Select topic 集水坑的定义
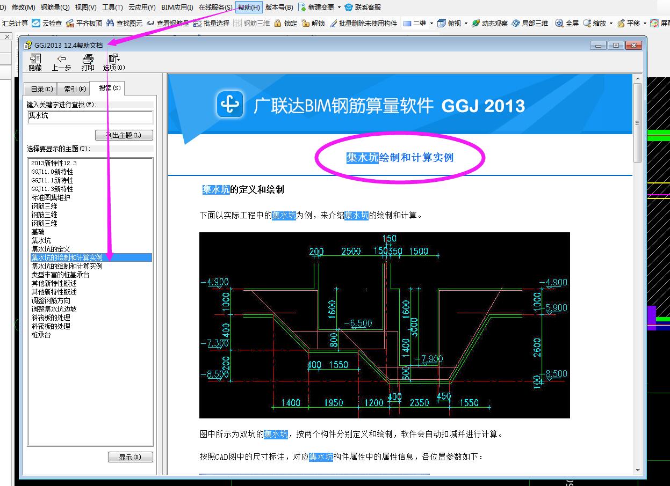Screen dimensions: 670x486 [x=51, y=249]
